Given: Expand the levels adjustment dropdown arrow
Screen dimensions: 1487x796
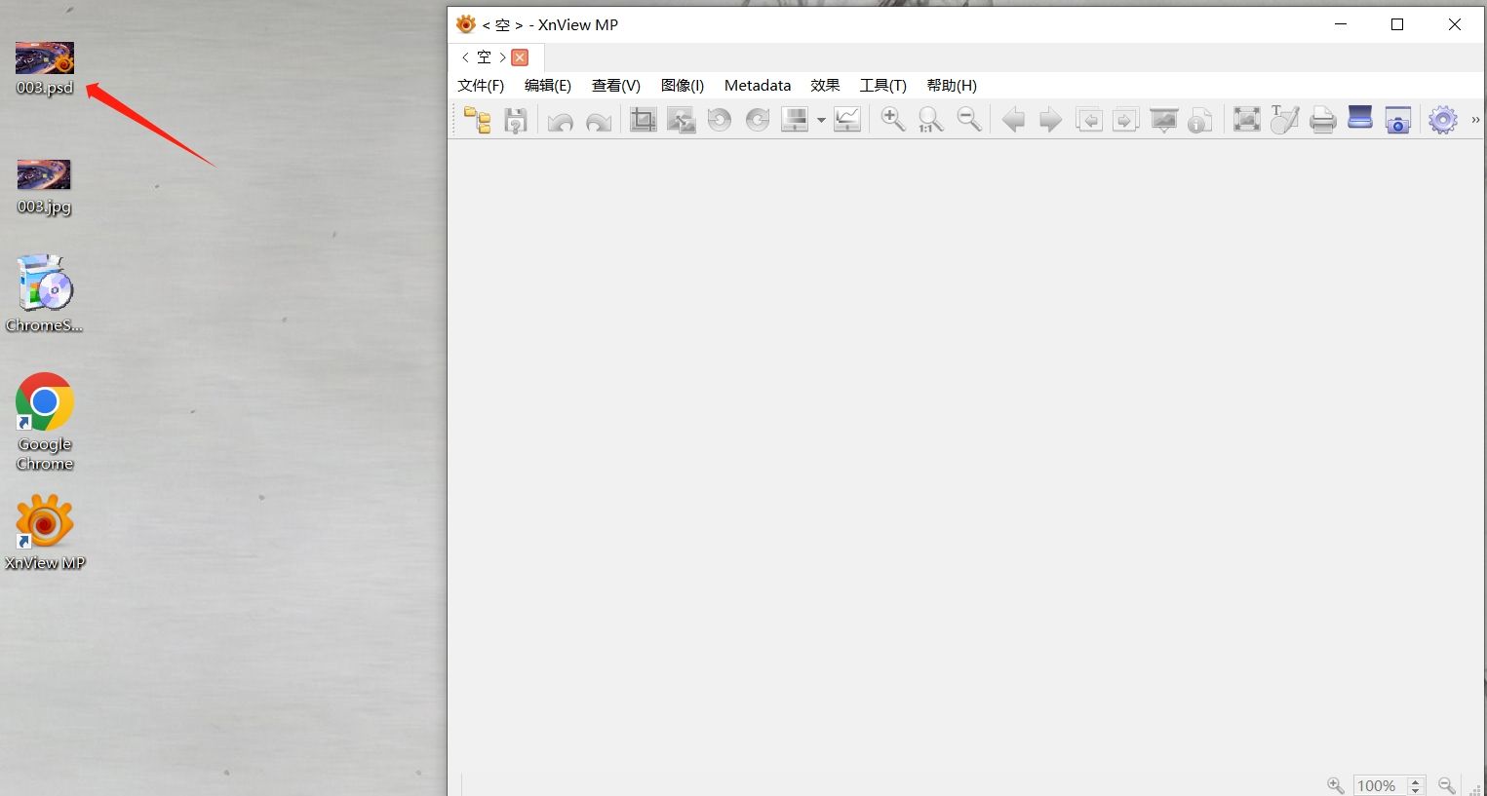Looking at the screenshot, I should 821,121.
